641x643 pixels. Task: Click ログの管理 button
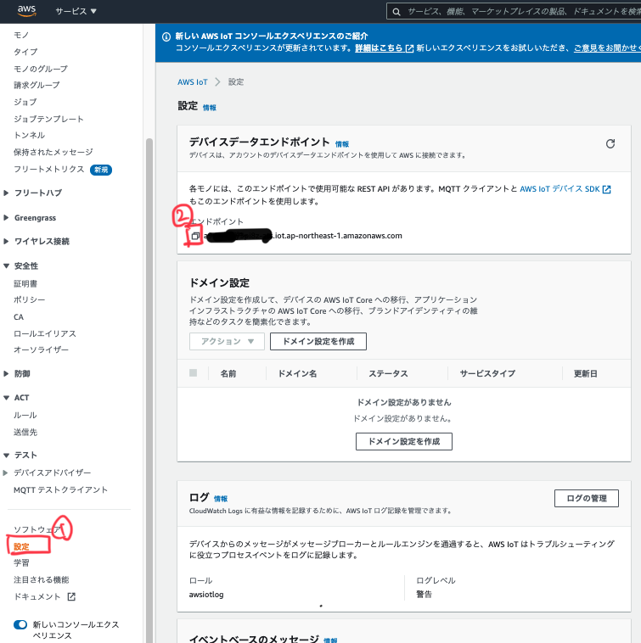pyautogui.click(x=587, y=498)
